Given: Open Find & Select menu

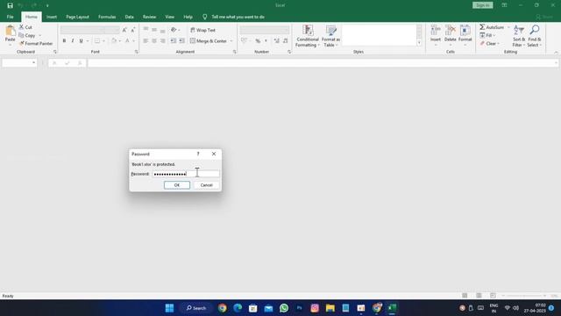Looking at the screenshot, I should [x=534, y=36].
